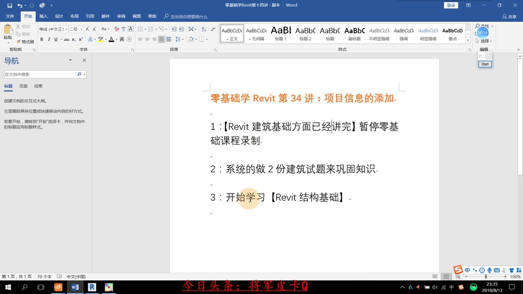Open the 布局 (Layout) ribbon tab
Screen dimensions: 523x294
tap(74, 16)
